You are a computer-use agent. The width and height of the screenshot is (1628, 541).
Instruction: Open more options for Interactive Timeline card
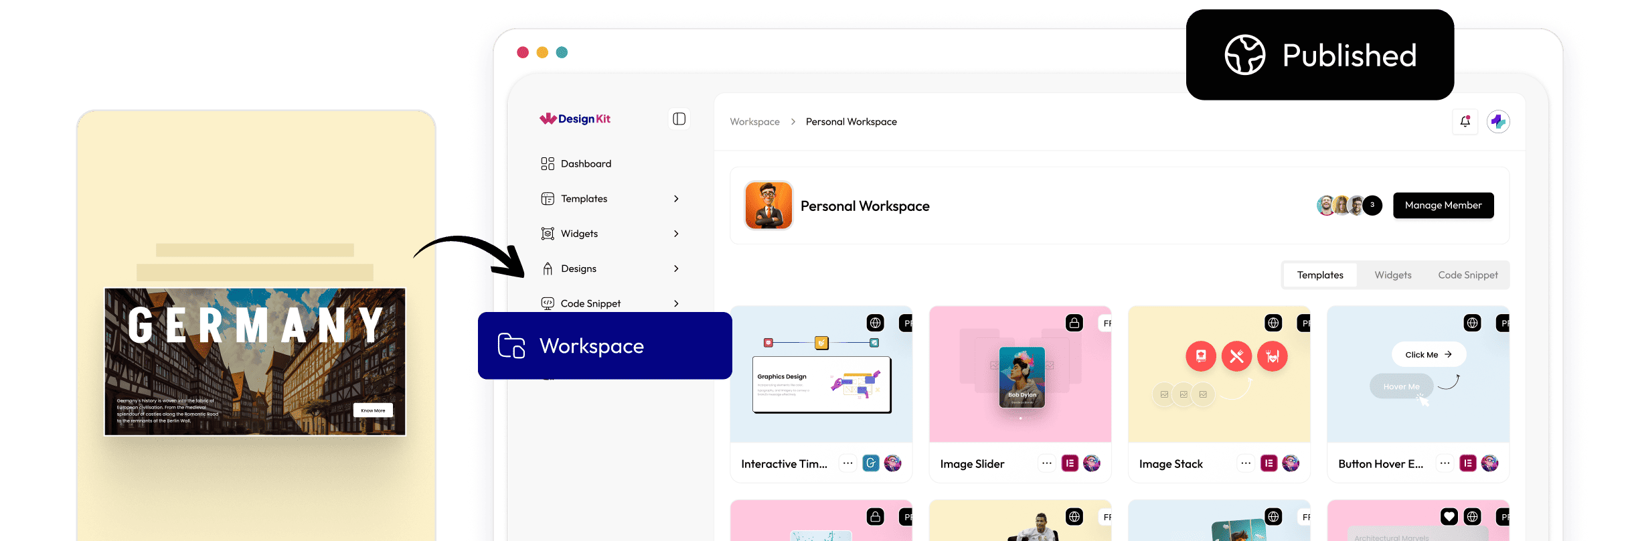(x=847, y=463)
